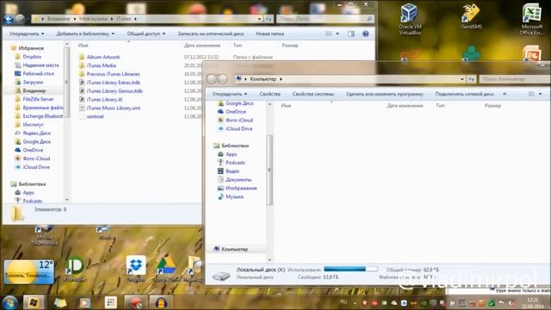Screen dimensions: 551x310
Task: Click the Windows Start button
Action: click(x=9, y=302)
